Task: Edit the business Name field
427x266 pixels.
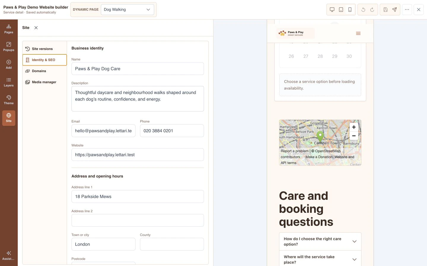Action: [138, 69]
